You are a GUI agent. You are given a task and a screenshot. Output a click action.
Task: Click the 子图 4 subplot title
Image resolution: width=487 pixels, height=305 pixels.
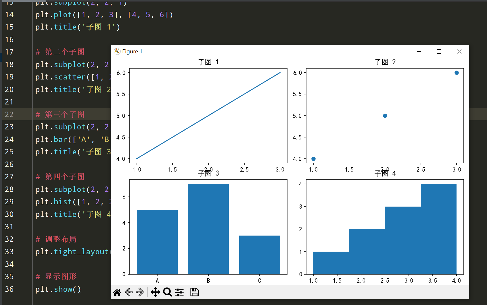pos(385,173)
